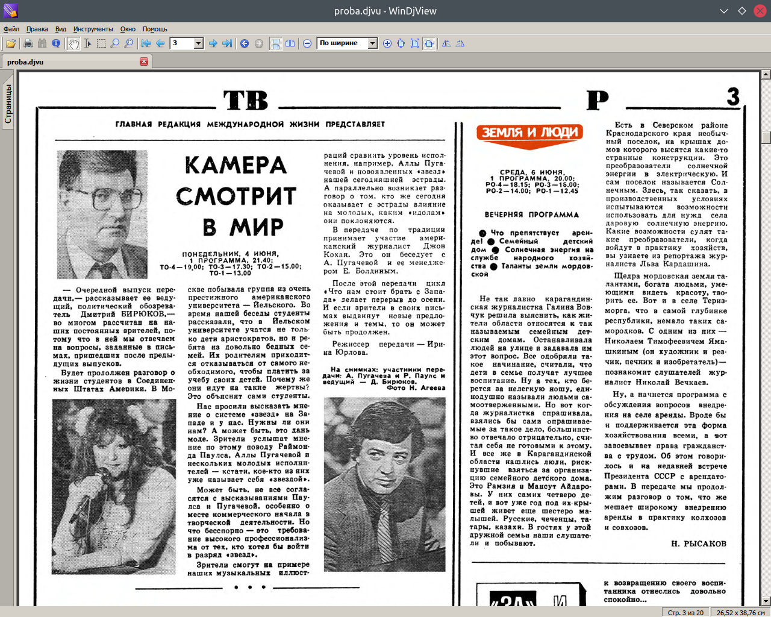Rotate the page right
771x617 pixels.
click(460, 43)
